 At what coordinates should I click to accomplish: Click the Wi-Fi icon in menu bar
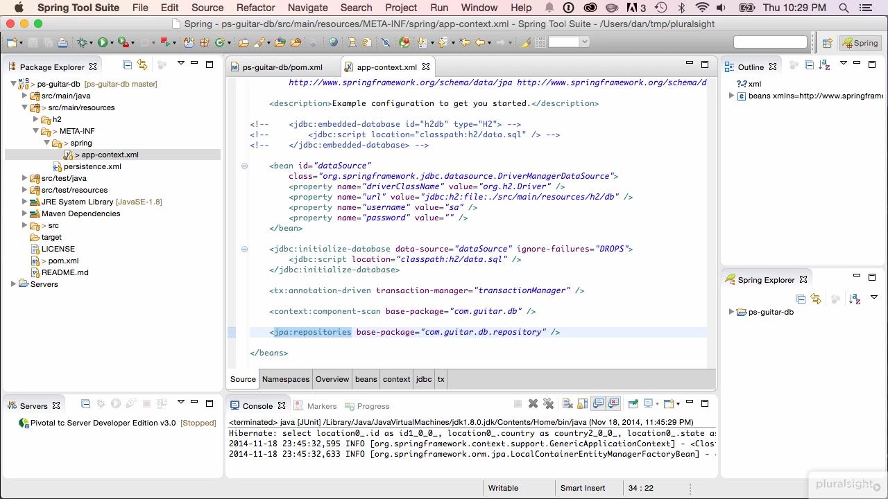click(x=702, y=8)
